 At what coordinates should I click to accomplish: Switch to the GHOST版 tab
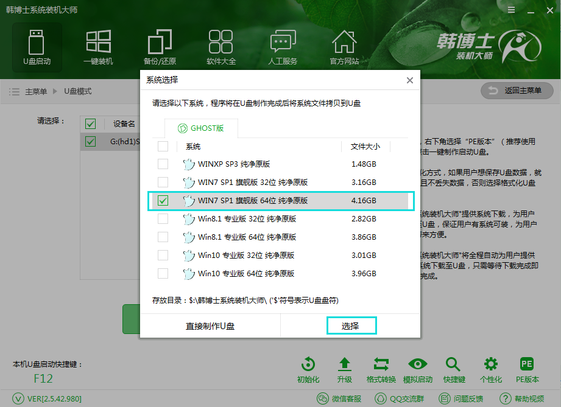(x=200, y=128)
